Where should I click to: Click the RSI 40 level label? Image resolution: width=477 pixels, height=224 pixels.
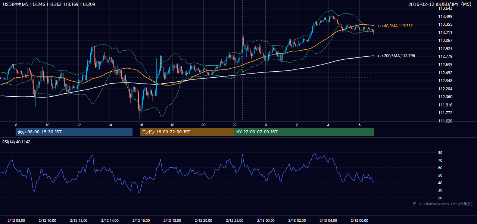pyautogui.click(x=440, y=183)
